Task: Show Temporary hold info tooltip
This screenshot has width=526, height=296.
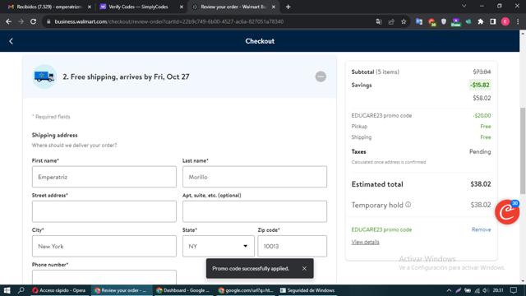Action: pos(408,205)
